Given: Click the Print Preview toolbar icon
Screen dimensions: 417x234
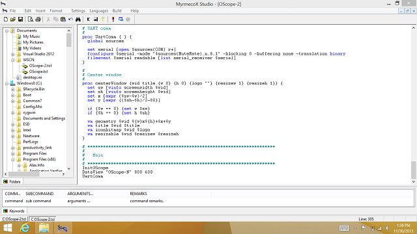Looking at the screenshot, I should 31,19.
